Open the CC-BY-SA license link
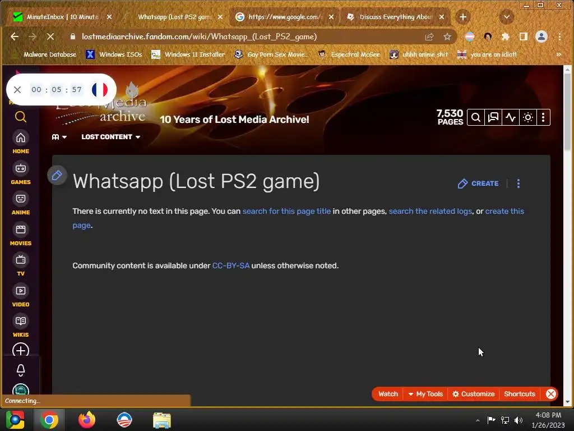Viewport: 574px width, 431px height. [x=230, y=265]
